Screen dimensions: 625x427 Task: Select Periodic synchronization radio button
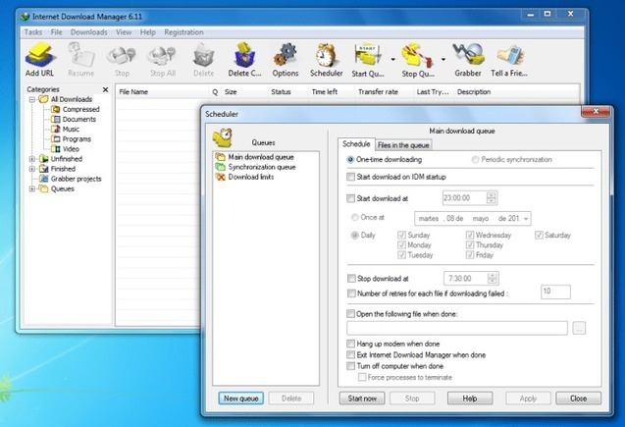(477, 159)
